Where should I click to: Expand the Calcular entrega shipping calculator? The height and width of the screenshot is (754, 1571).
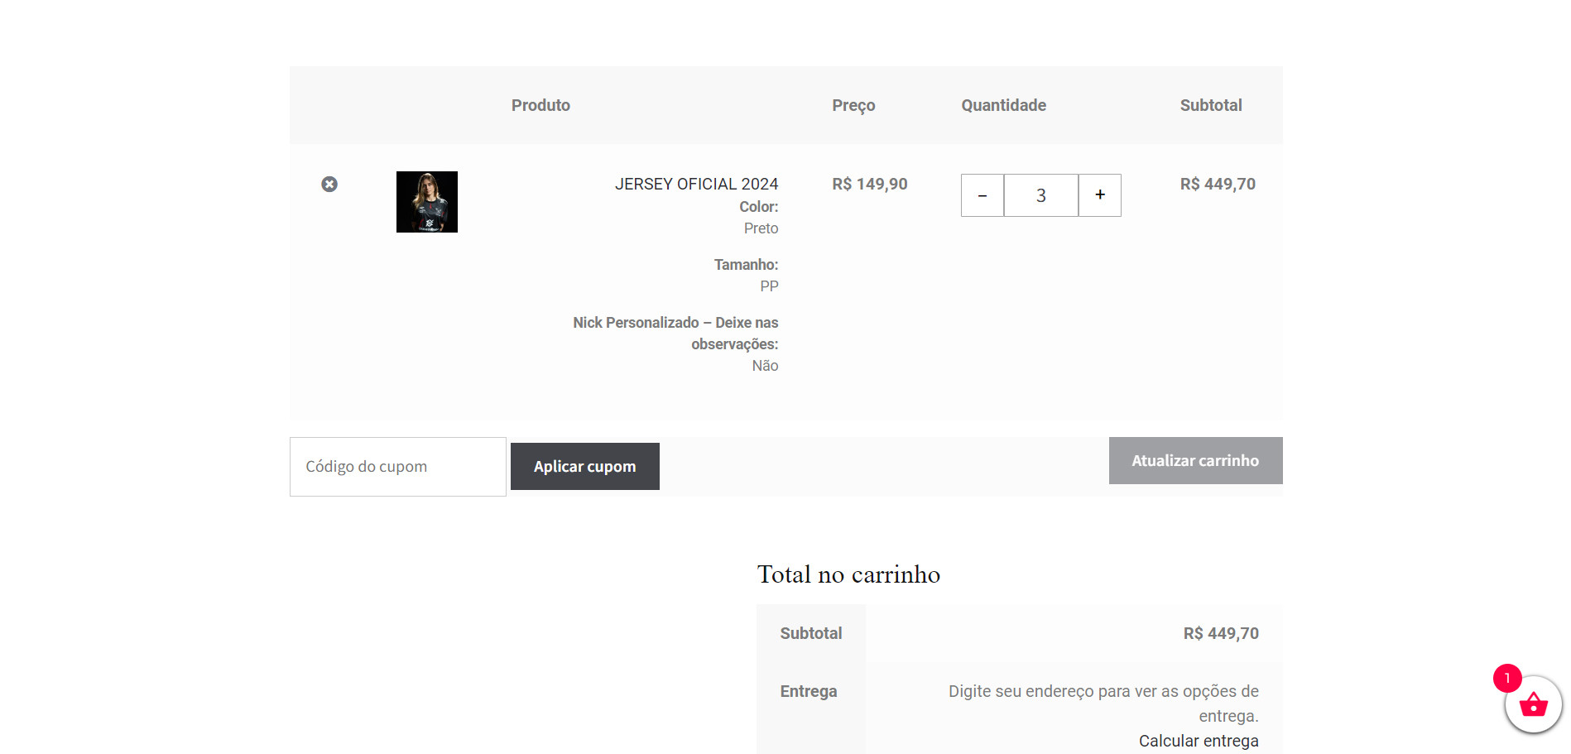(1198, 741)
